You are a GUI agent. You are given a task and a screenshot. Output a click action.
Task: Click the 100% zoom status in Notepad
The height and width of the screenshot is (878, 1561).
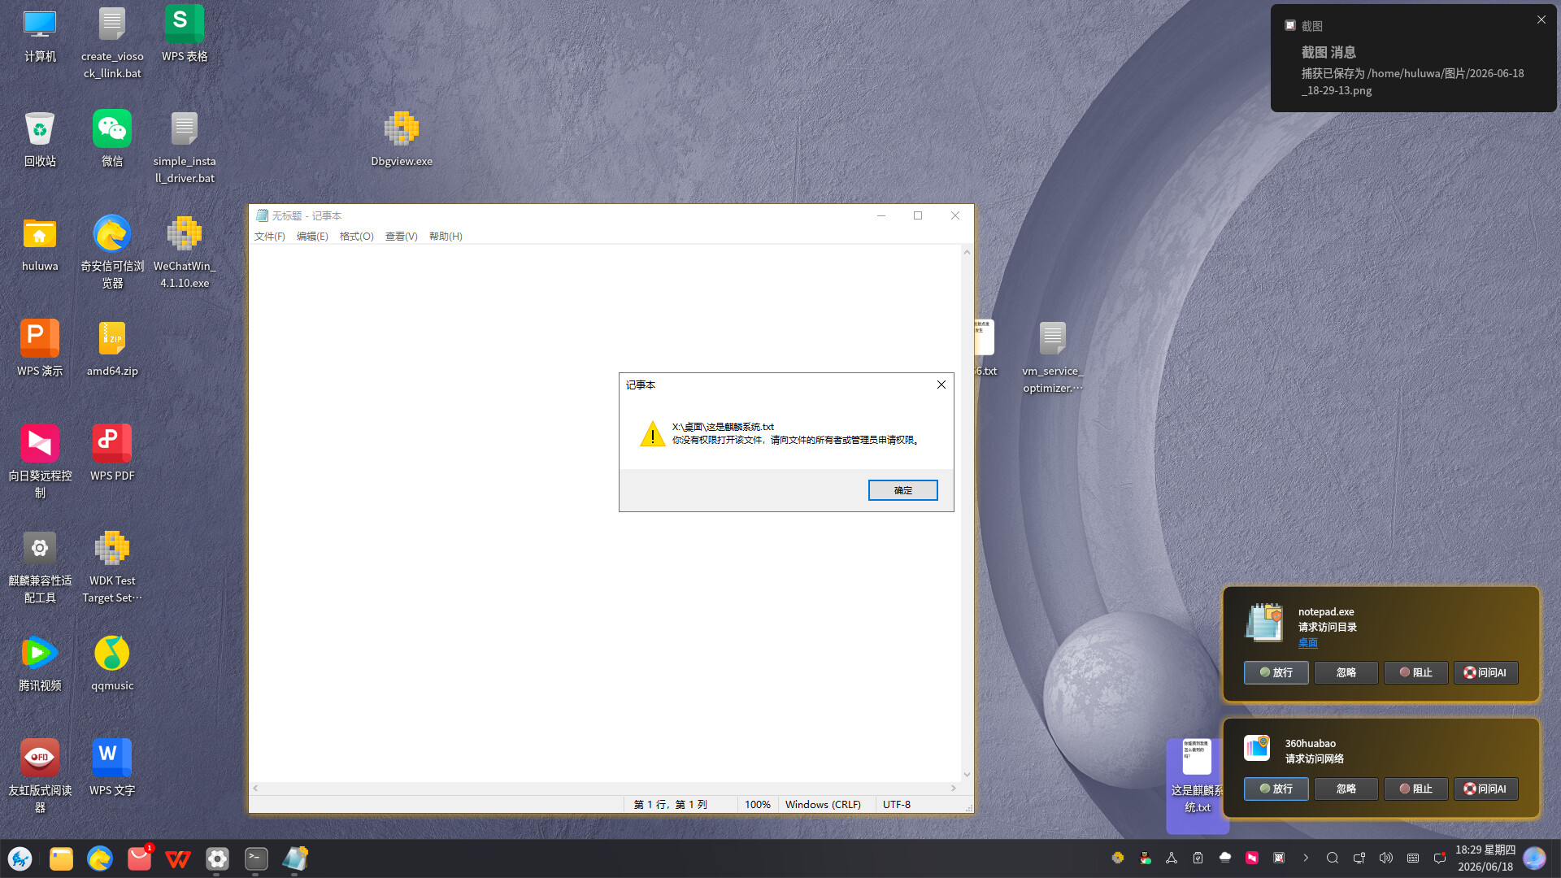point(757,805)
